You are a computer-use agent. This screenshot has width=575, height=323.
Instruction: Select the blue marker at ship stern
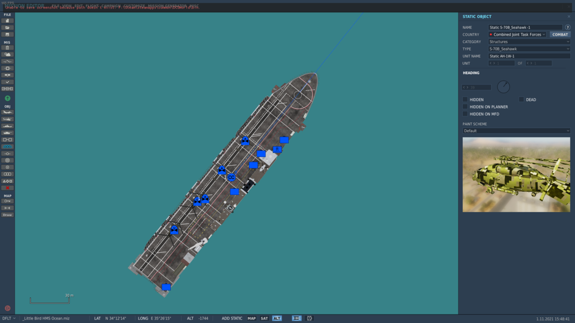166,287
